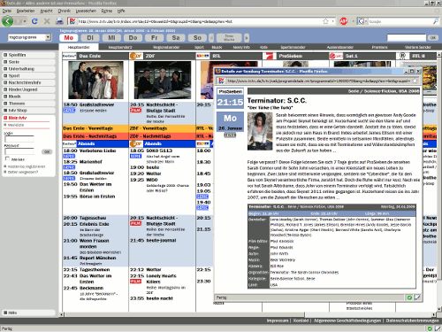Click the ZDF channel logo in header
Screen dimensions: 442x332
(x=136, y=56)
